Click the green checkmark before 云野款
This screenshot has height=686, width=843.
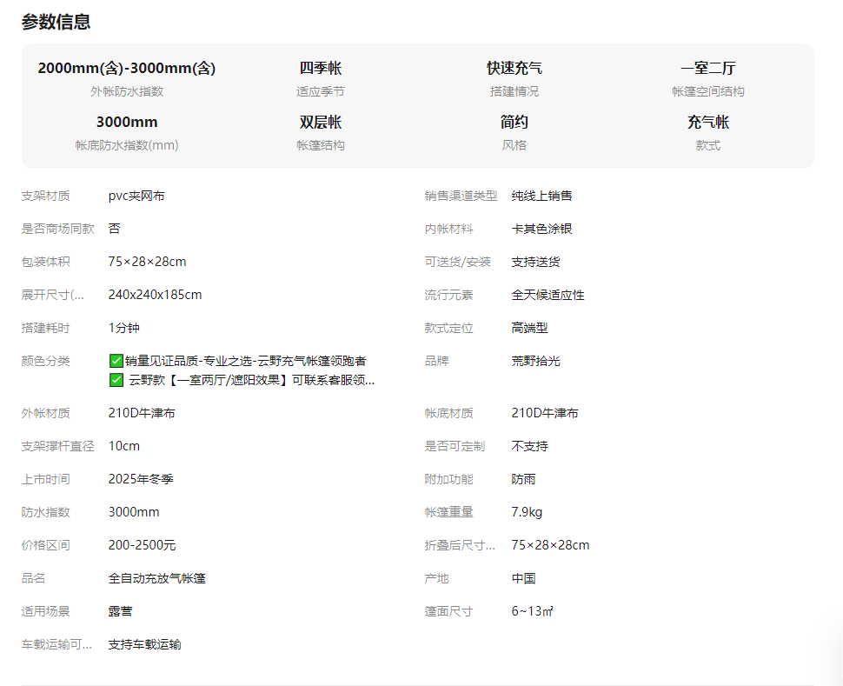click(116, 380)
